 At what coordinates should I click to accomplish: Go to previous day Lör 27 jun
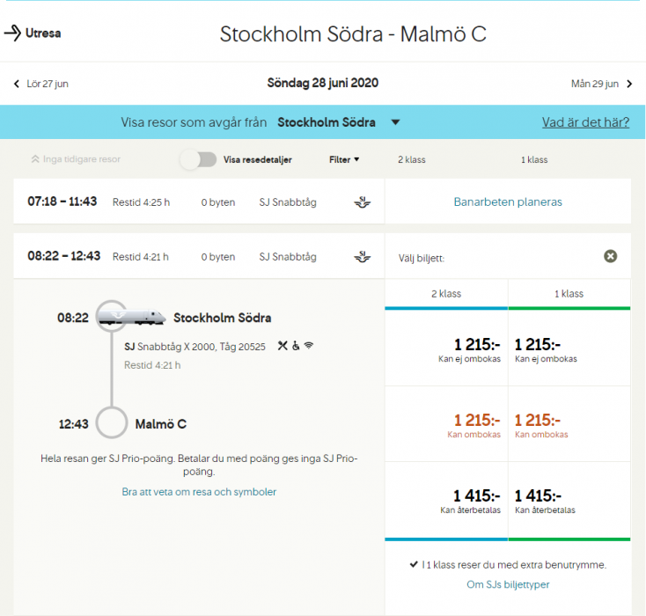[x=40, y=84]
